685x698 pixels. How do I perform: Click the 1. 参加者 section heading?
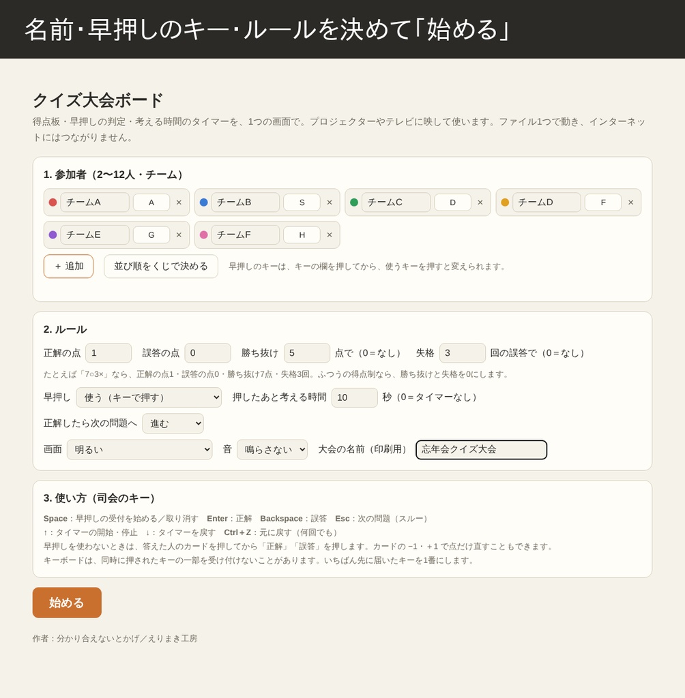tap(115, 174)
